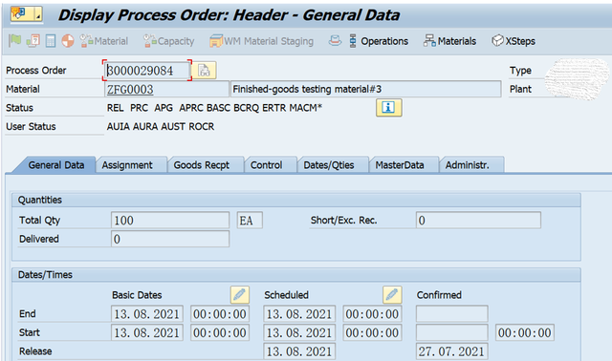Click material link ZFG0003
The image size is (612, 361).
pyautogui.click(x=130, y=89)
